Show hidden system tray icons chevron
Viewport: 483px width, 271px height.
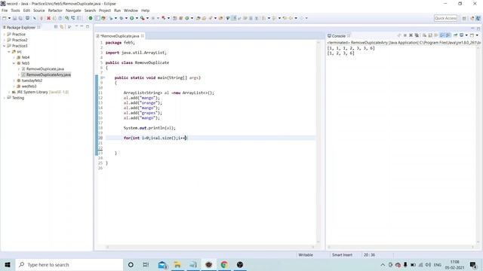click(x=383, y=264)
